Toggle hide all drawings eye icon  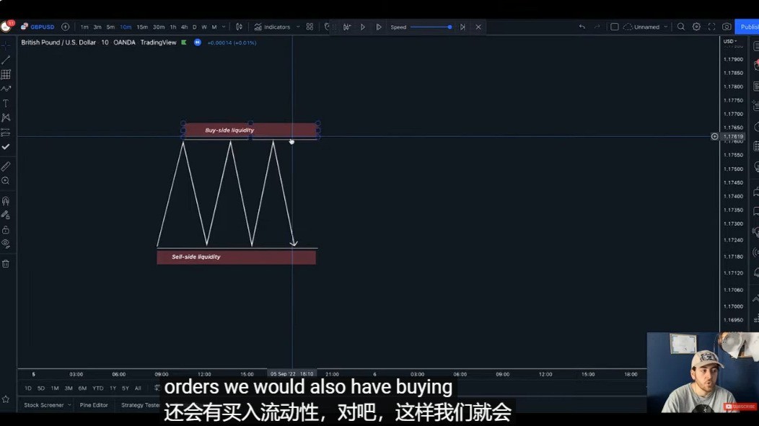[x=6, y=244]
